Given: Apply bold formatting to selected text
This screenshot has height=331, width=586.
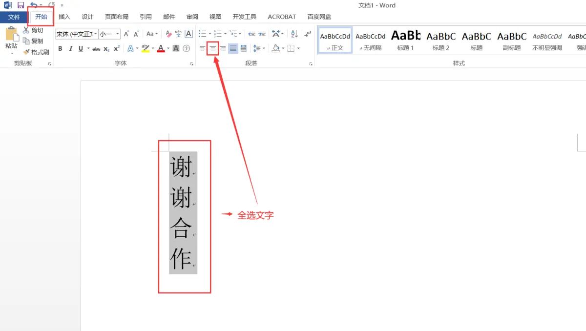Looking at the screenshot, I should [60, 48].
